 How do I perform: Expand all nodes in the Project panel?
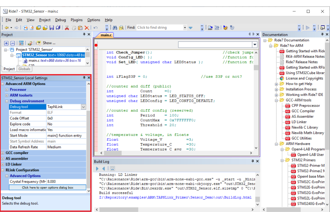click(6, 43)
